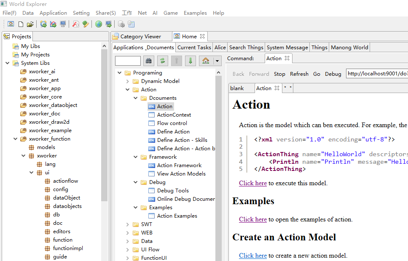Close the Action browser tab
The image size is (408, 261).
(277, 88)
